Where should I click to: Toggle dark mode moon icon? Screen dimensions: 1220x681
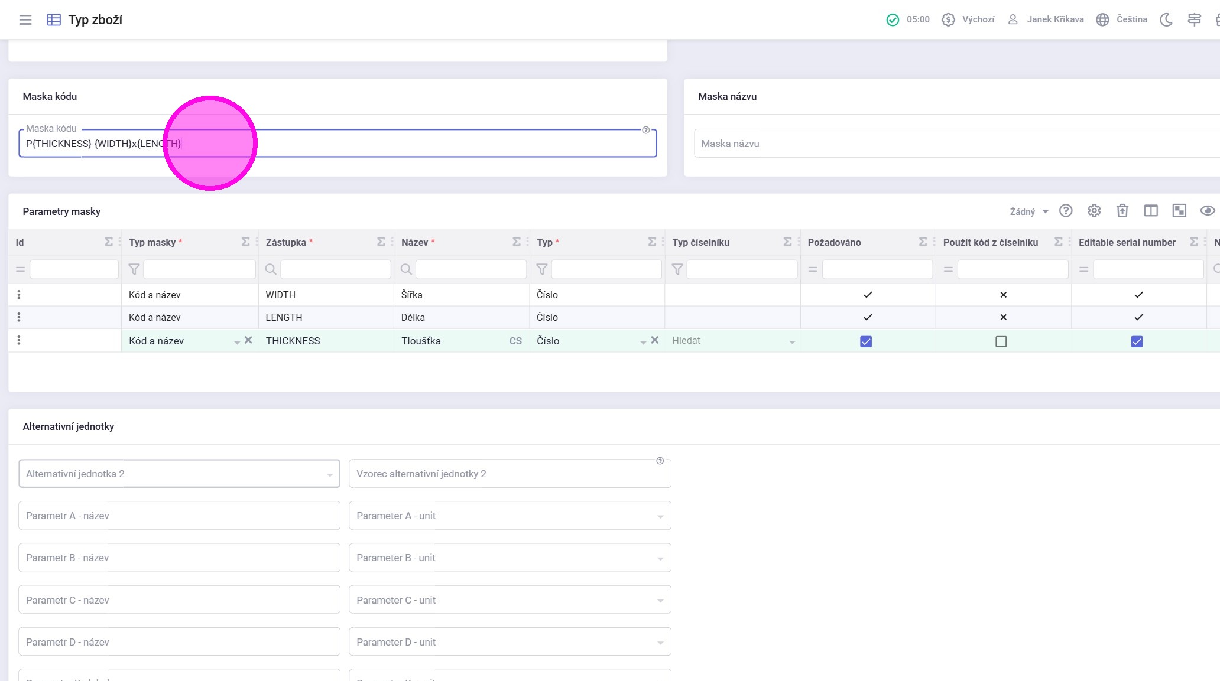1166,19
